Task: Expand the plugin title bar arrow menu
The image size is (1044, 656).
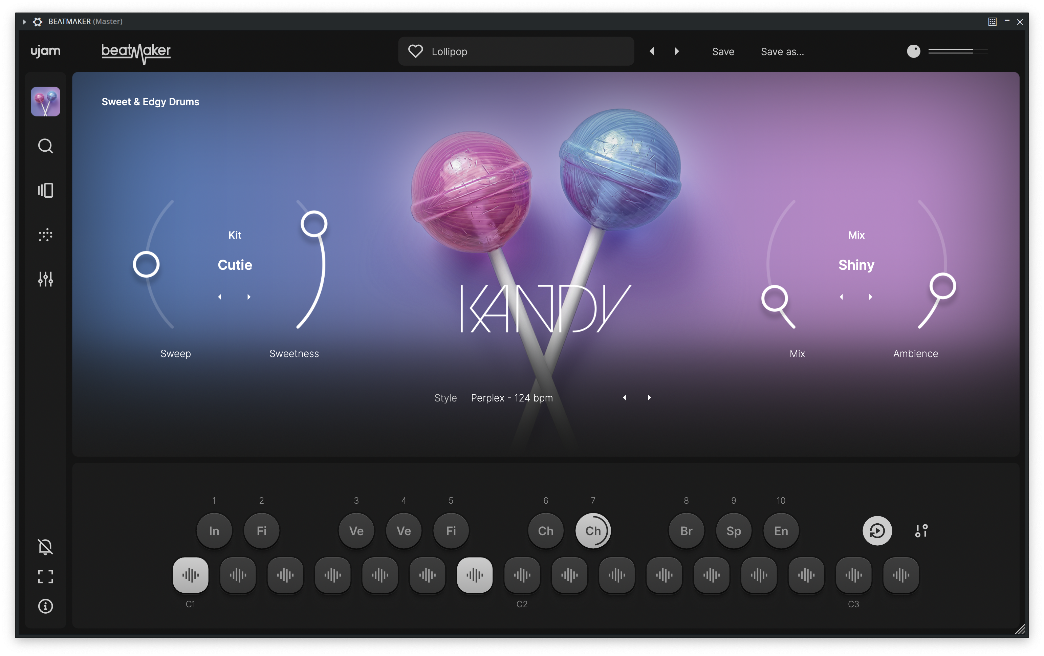Action: click(x=24, y=22)
